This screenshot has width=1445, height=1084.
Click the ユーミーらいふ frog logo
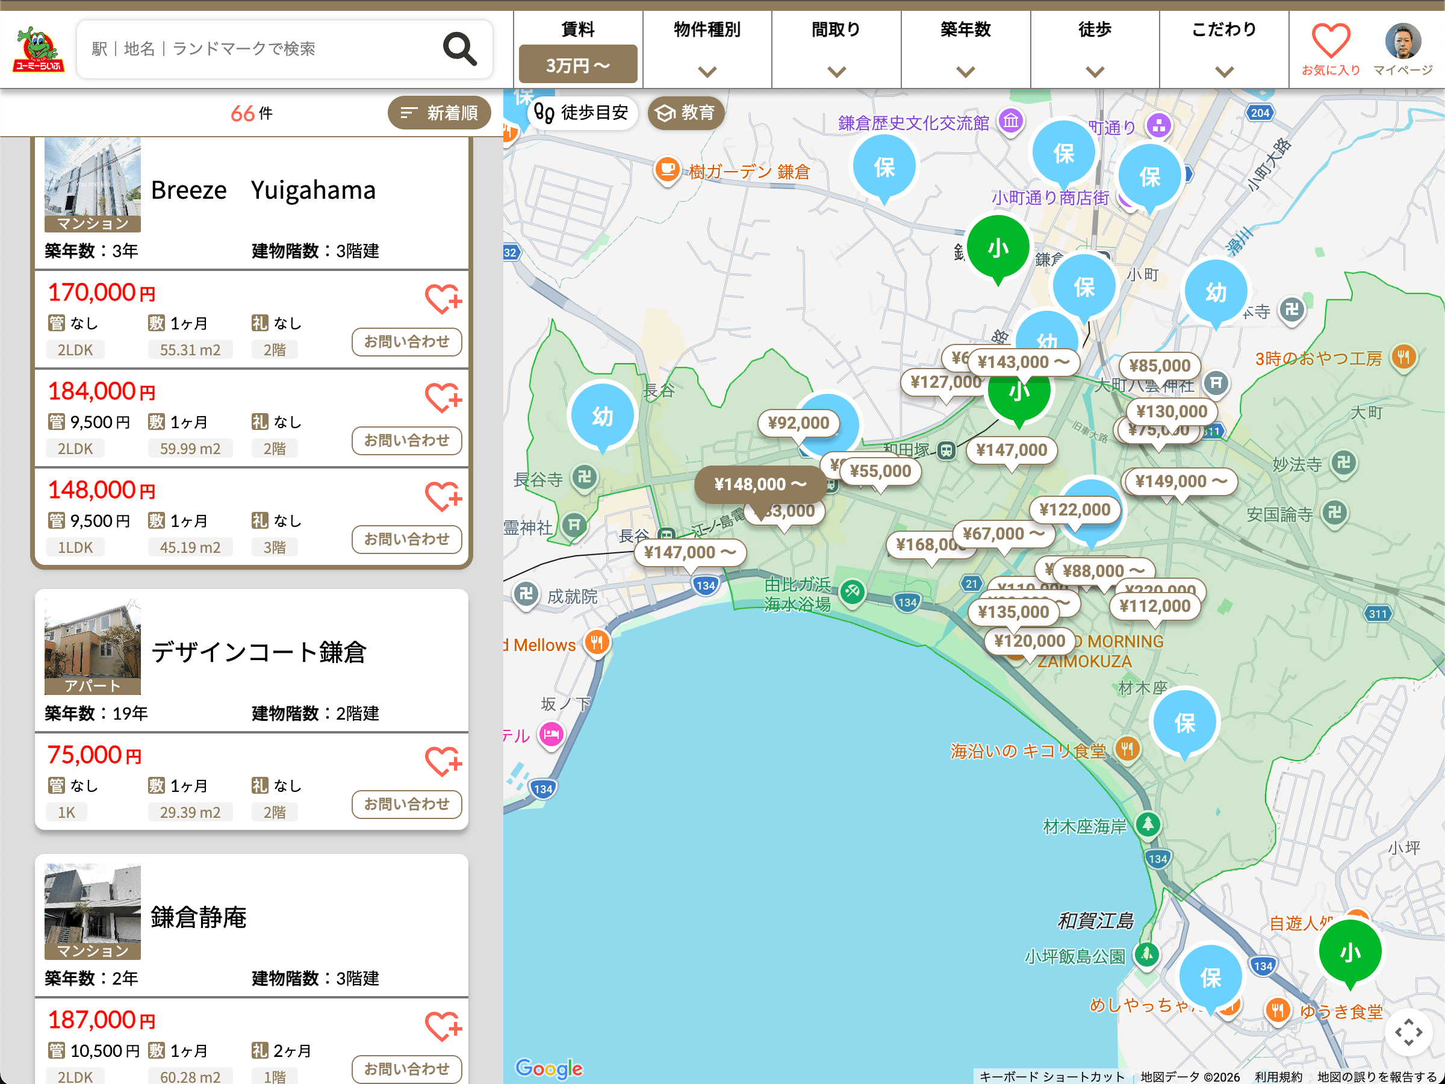click(38, 47)
